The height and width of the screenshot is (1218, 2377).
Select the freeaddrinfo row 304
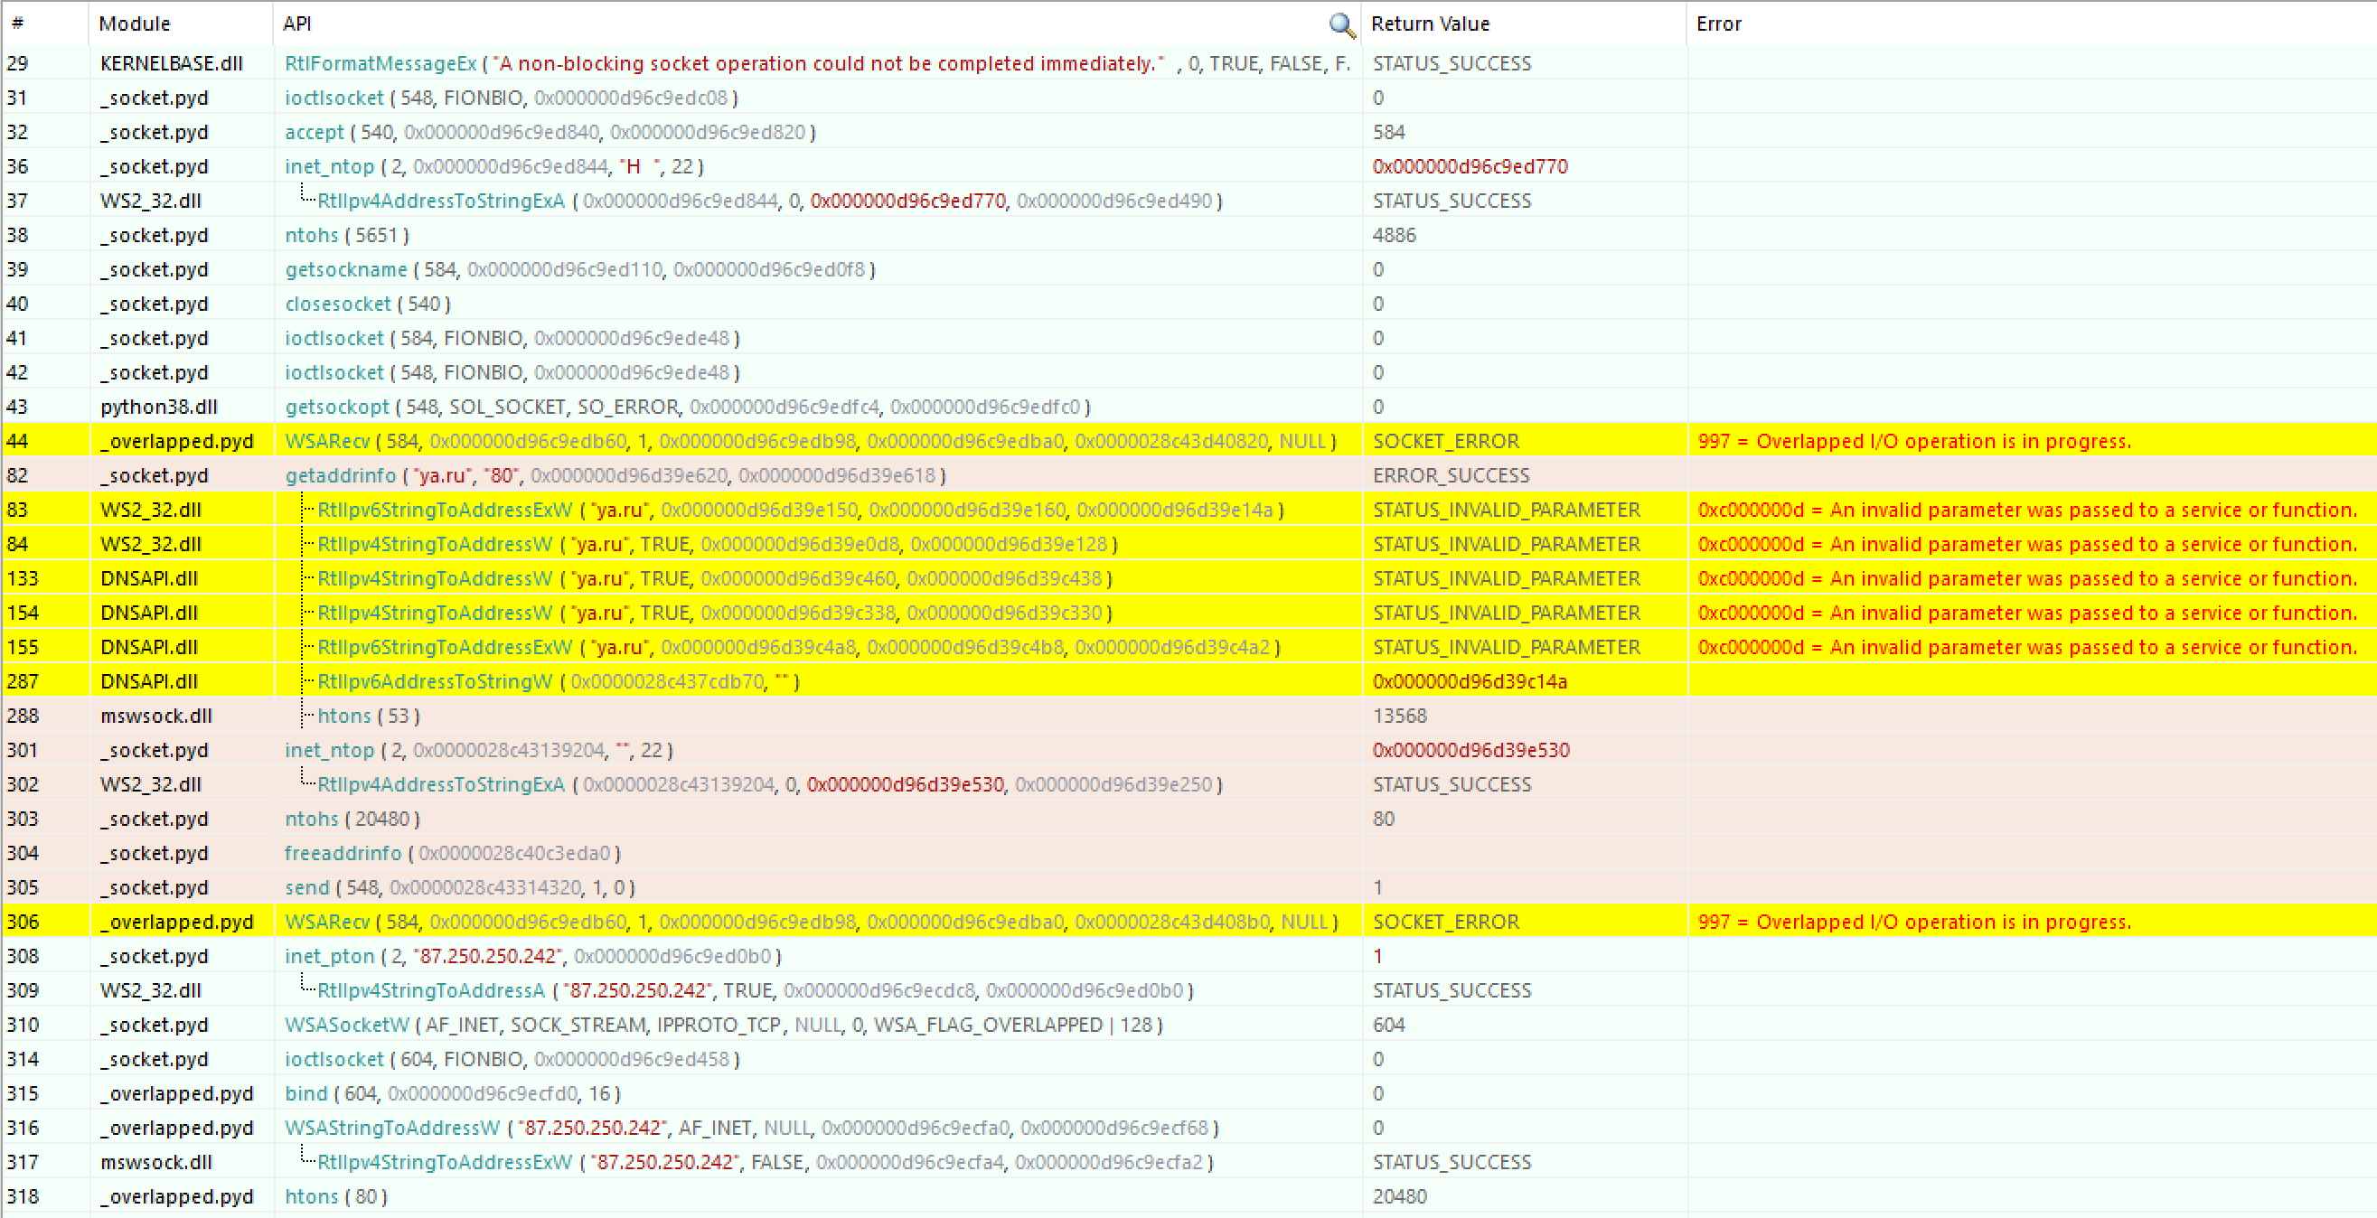pyautogui.click(x=343, y=853)
